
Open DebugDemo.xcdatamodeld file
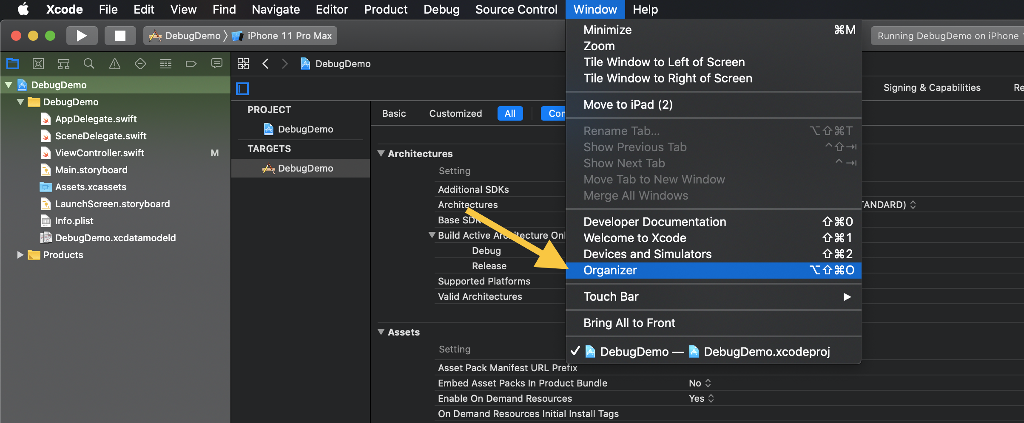coord(115,238)
